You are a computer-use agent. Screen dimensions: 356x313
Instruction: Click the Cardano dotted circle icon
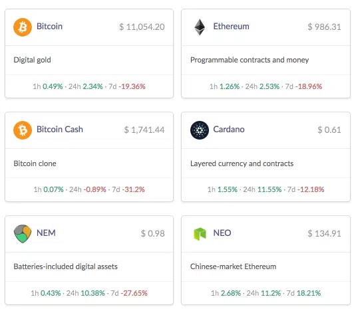tap(200, 130)
